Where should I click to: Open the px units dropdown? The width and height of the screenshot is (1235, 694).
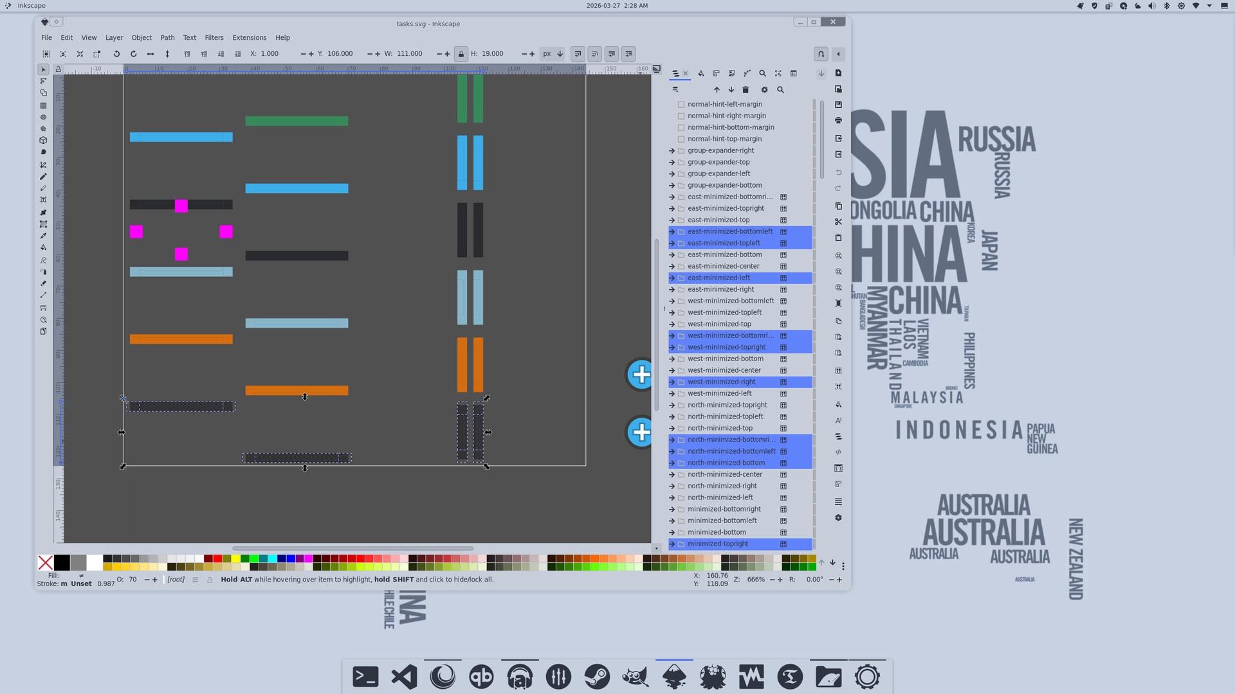[553, 54]
